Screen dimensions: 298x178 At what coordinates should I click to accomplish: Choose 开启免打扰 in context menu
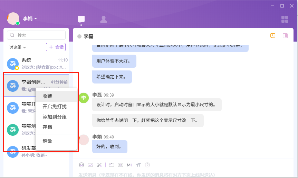click(55, 107)
